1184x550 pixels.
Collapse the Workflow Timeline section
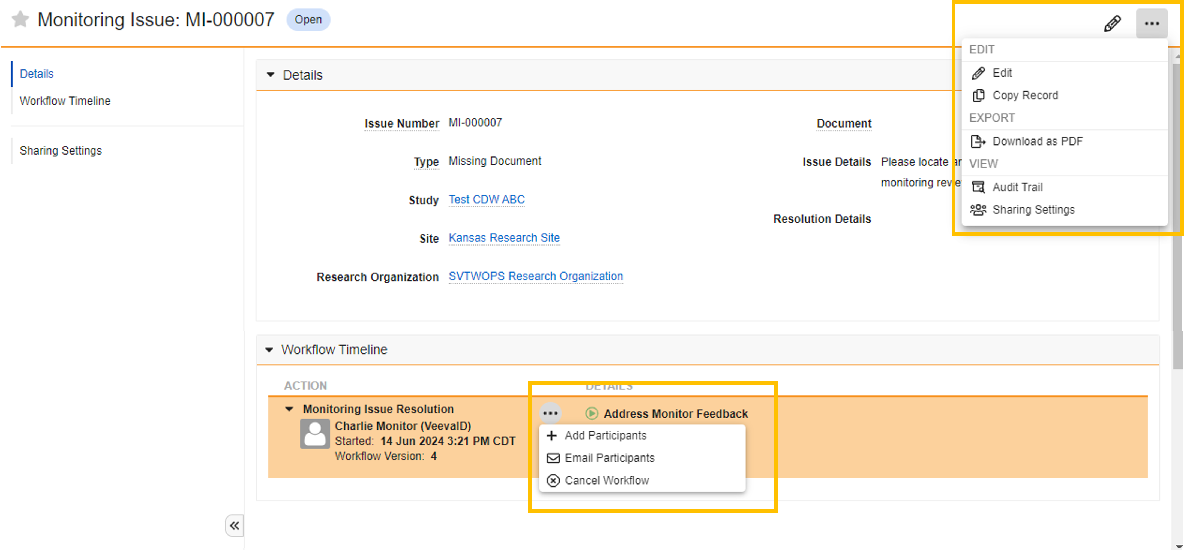269,350
